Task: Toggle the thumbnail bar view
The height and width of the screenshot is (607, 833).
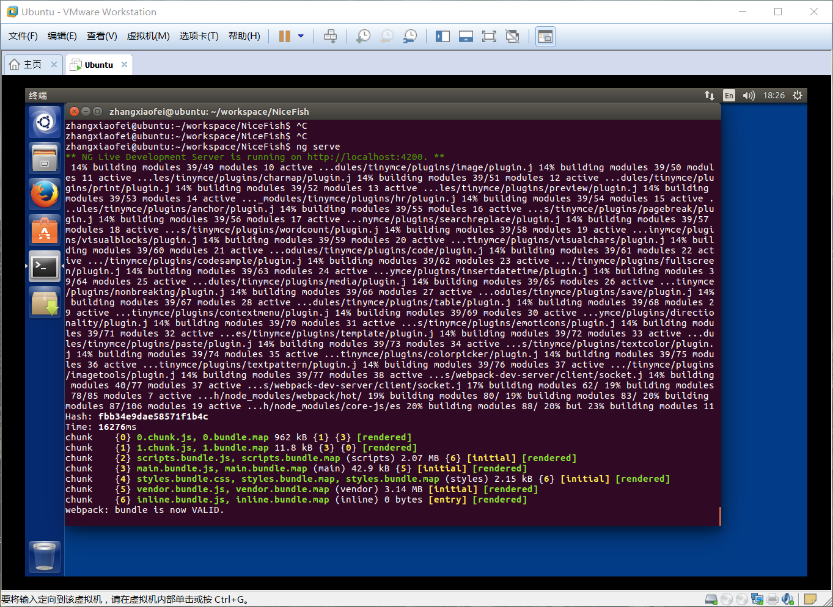Action: tap(466, 37)
